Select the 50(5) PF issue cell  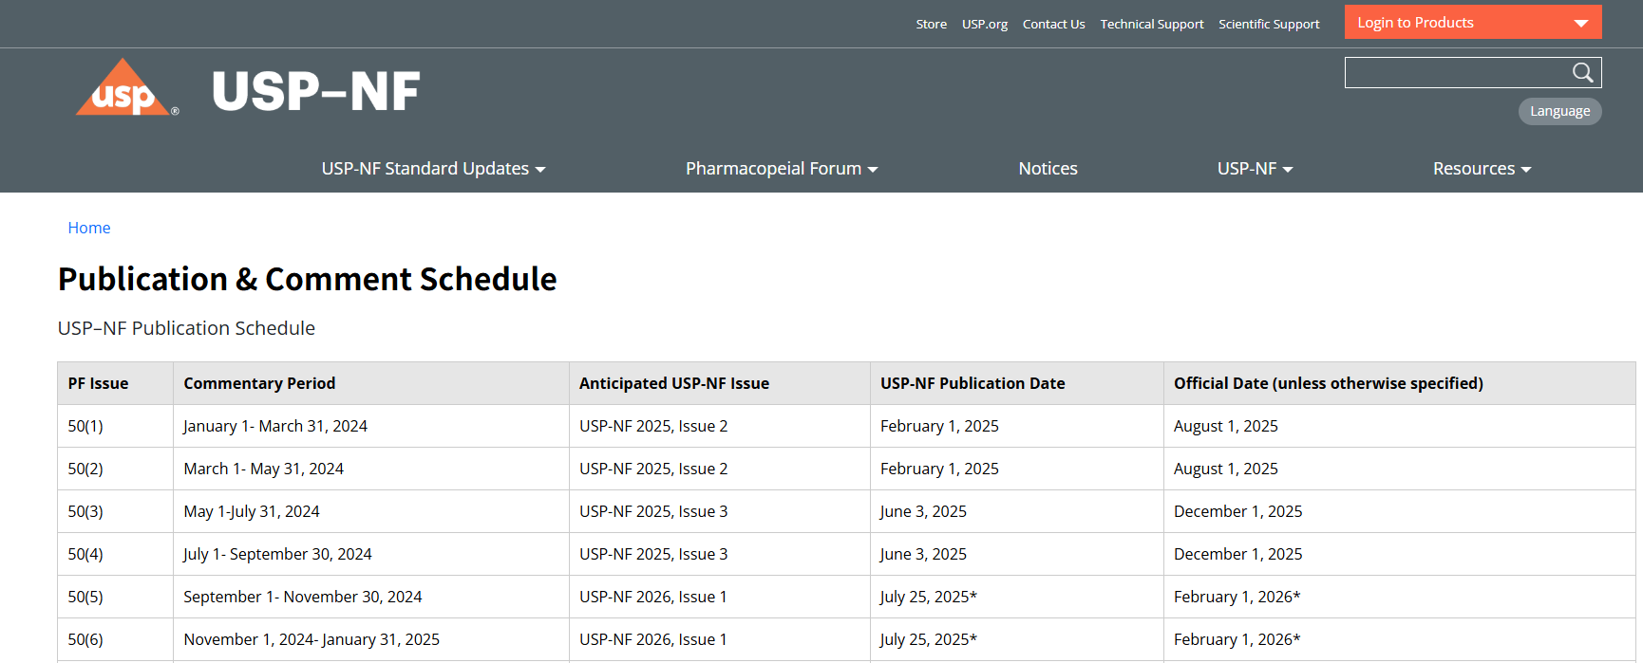[x=115, y=597]
